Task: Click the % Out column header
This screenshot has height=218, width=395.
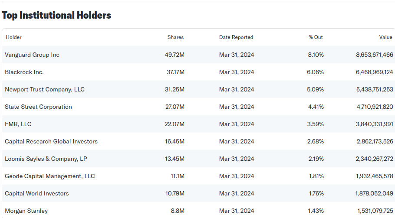Action: coord(316,37)
